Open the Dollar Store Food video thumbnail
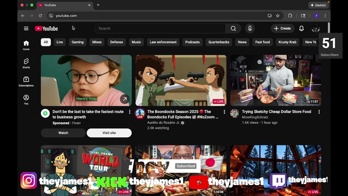 pos(276,81)
